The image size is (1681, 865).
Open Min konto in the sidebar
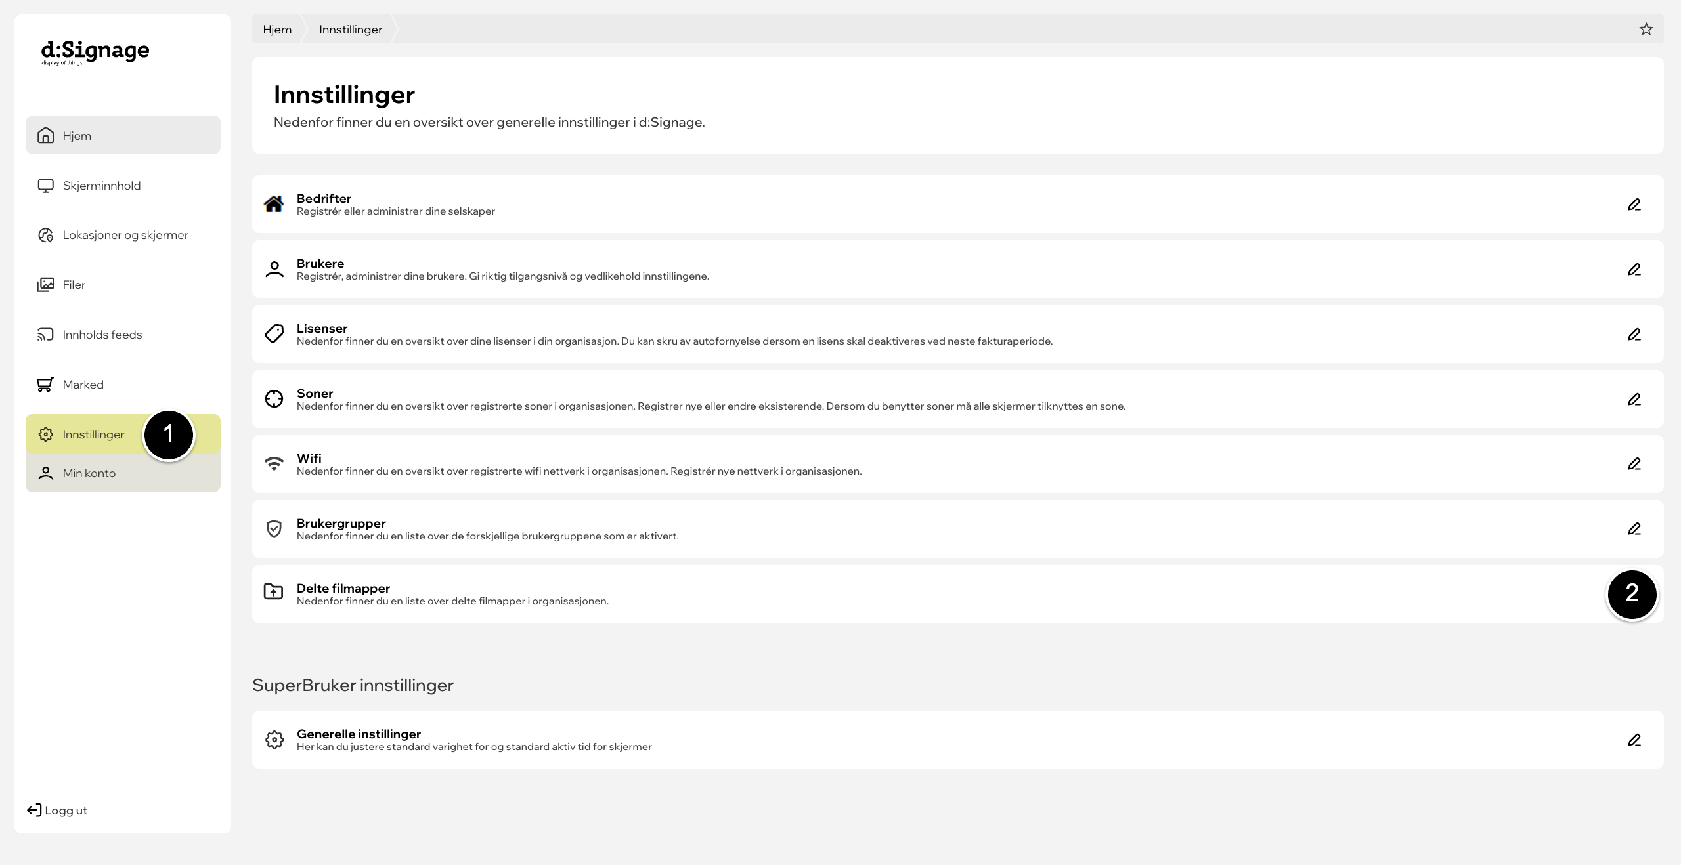pos(123,473)
